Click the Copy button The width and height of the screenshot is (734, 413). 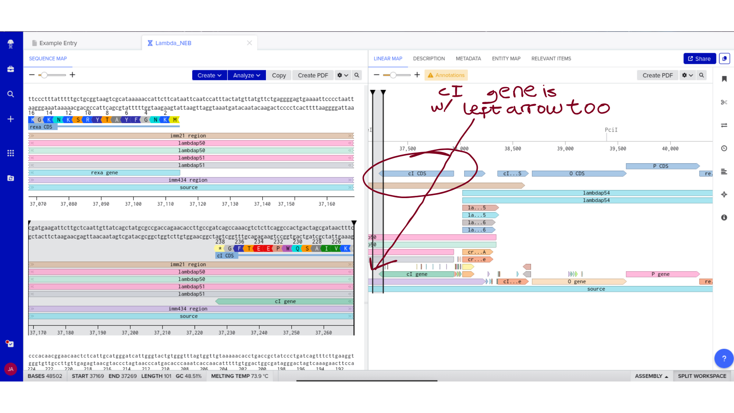pyautogui.click(x=279, y=75)
